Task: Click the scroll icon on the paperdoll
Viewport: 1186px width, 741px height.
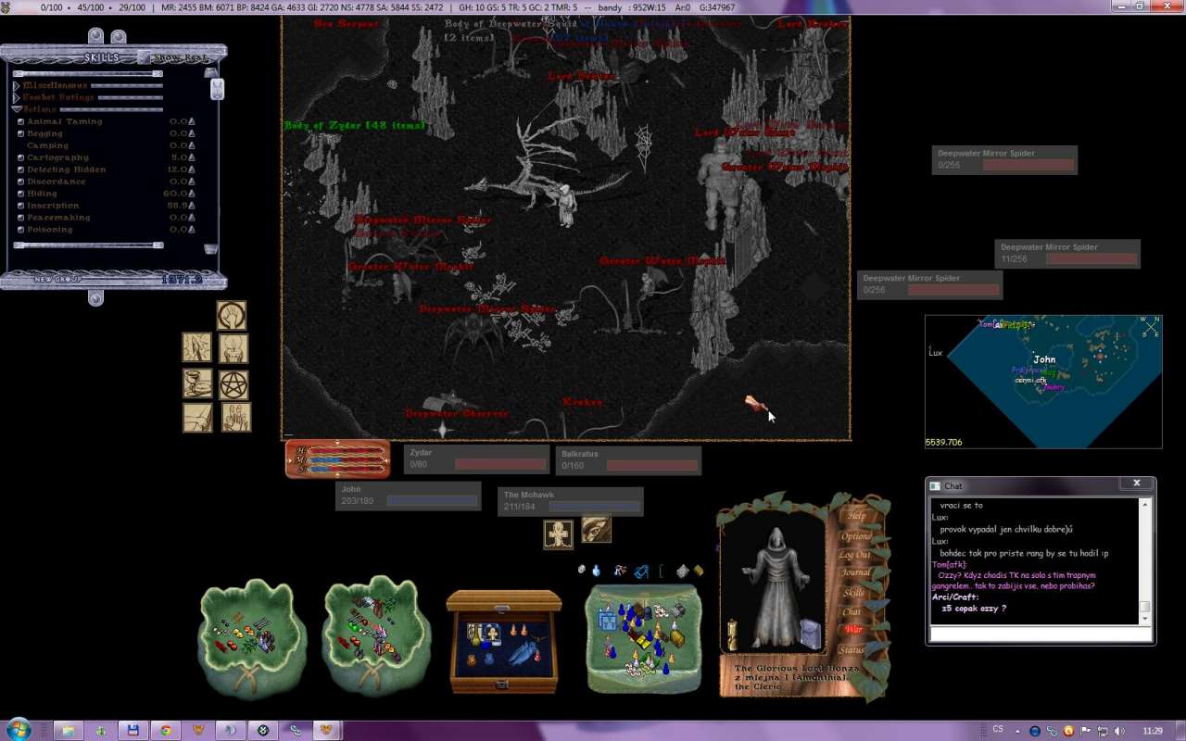Action: (x=731, y=634)
